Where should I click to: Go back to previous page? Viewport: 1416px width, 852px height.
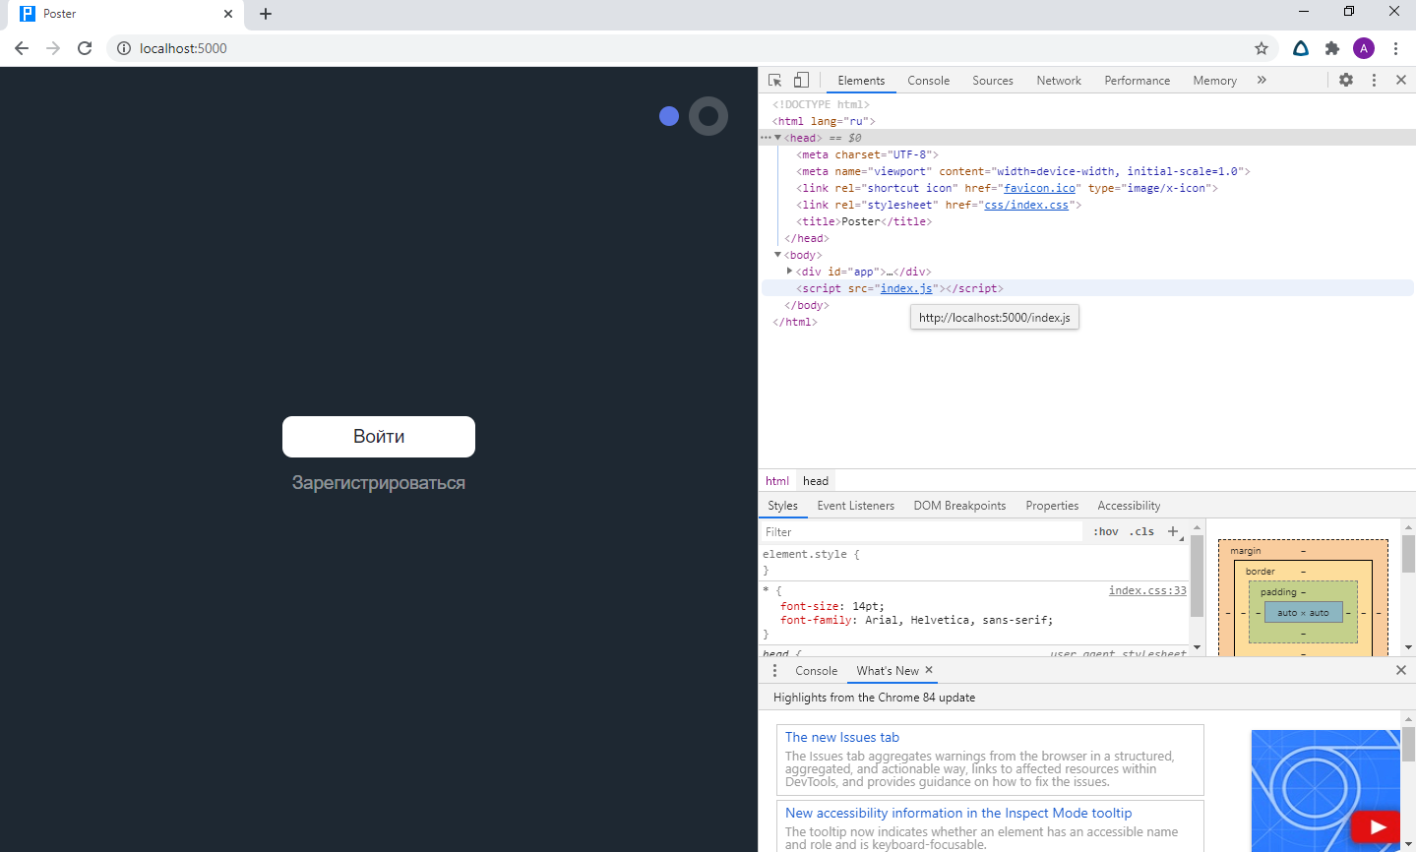click(22, 48)
